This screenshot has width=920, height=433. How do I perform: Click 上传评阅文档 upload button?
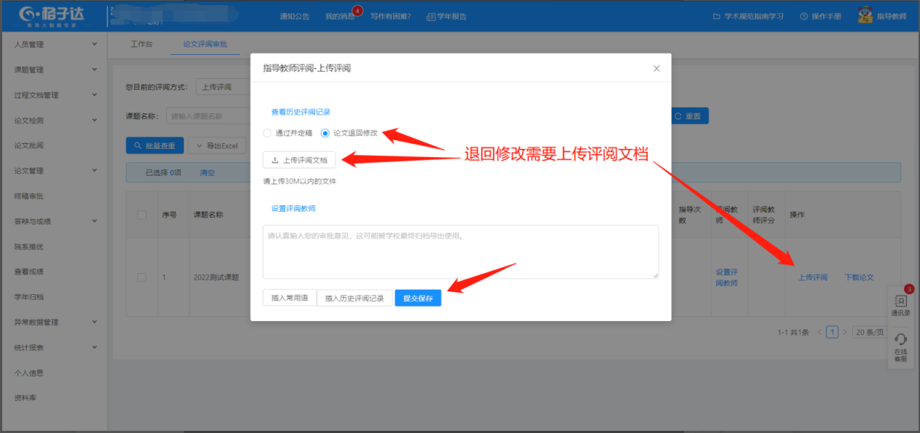(299, 160)
